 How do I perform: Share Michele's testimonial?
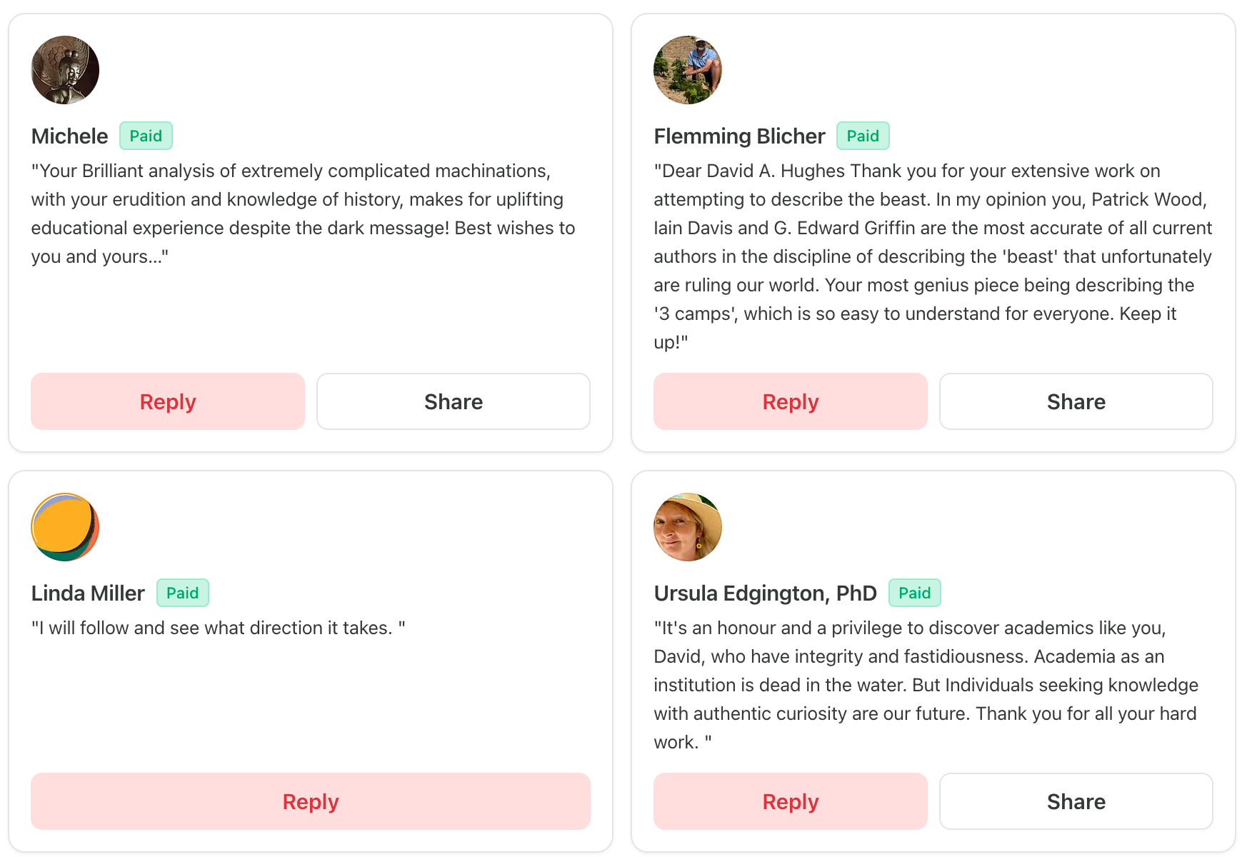click(x=454, y=401)
